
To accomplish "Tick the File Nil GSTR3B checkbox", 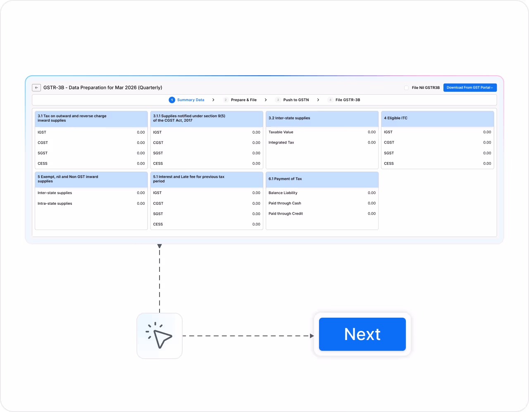I will tap(406, 88).
